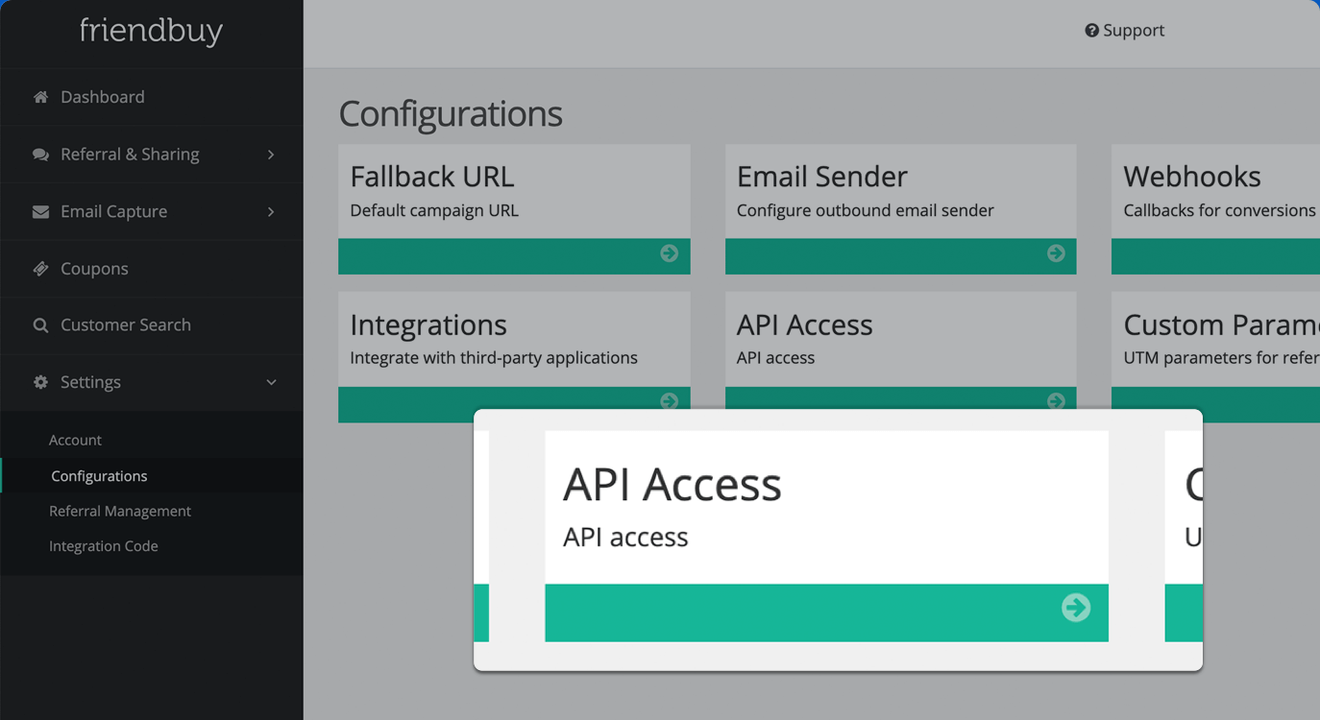
Task: Click the zoomed API Access heading
Action: [x=672, y=485]
